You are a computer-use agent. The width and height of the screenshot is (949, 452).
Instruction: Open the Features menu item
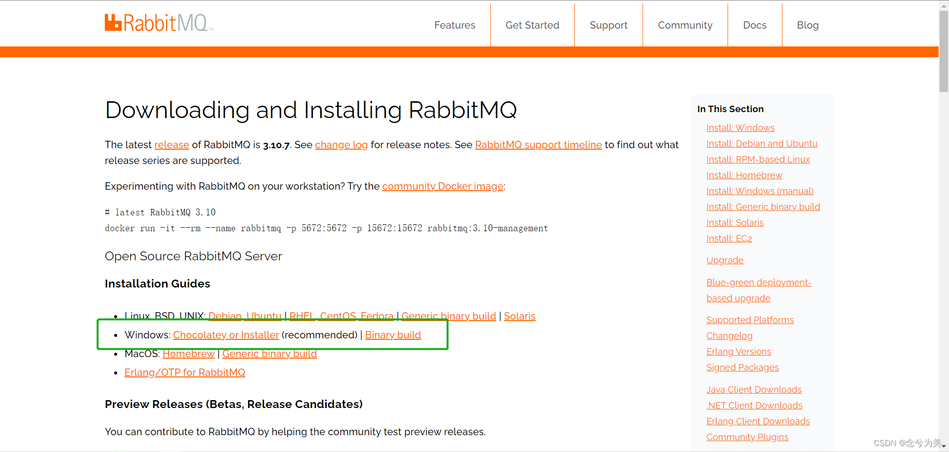[455, 25]
